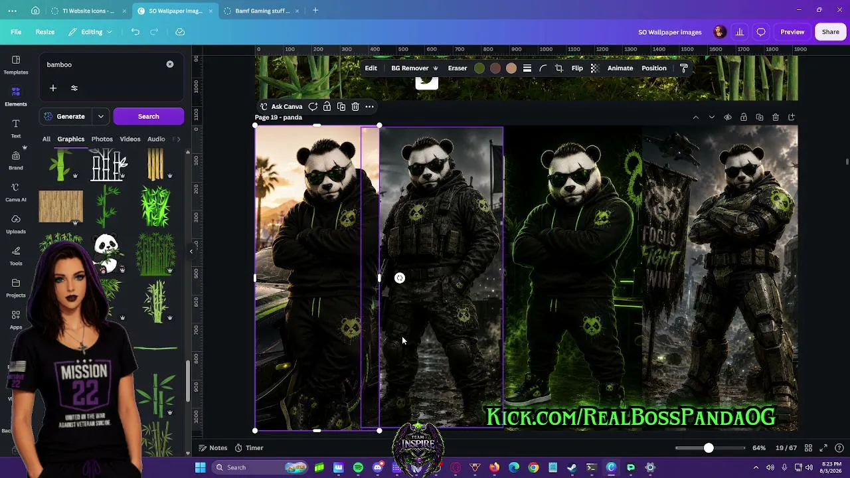
Task: Open the Text panel in sidebar
Action: tap(16, 128)
